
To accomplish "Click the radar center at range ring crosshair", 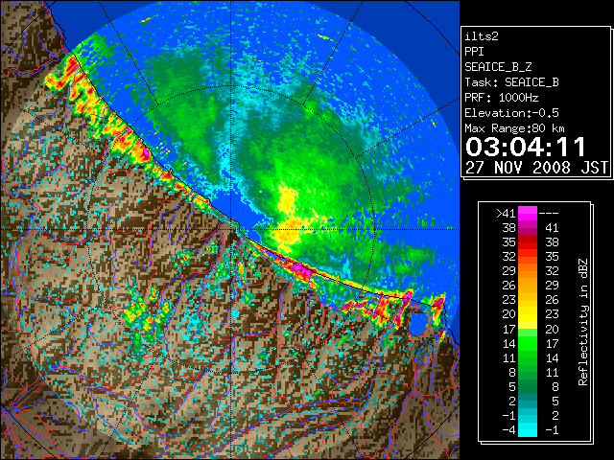I will 231,229.
